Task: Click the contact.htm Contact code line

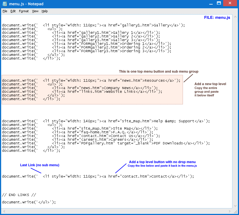Action: click(x=98, y=176)
